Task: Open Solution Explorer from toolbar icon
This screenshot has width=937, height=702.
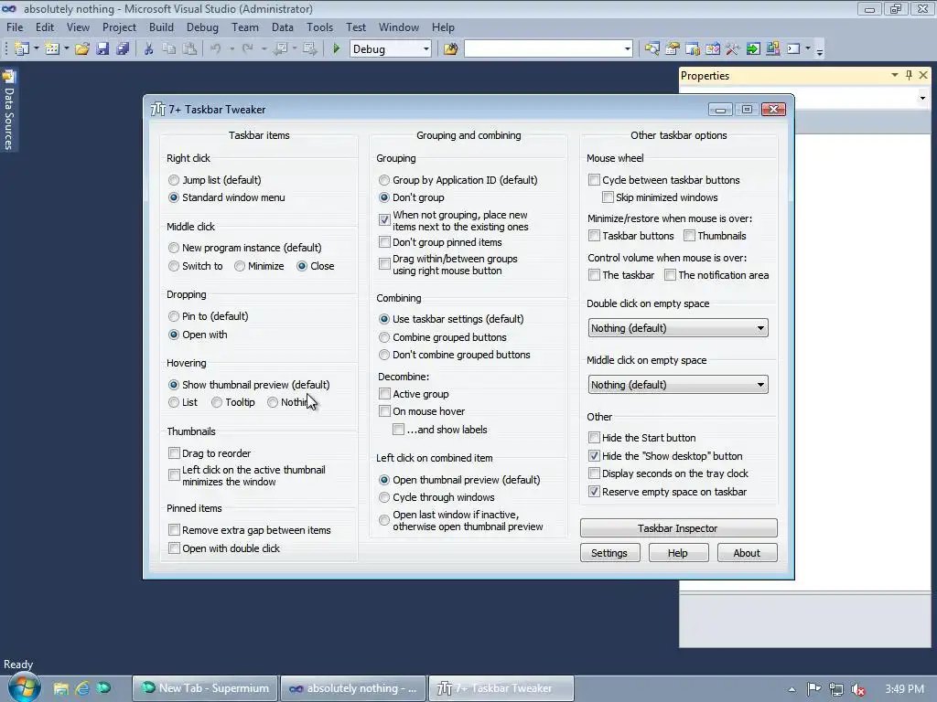Action: click(x=652, y=49)
